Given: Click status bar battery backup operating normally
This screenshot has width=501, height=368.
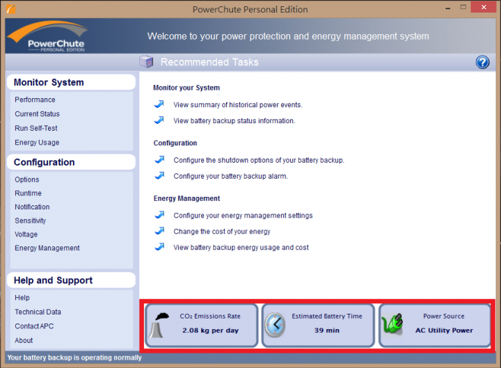Looking at the screenshot, I should click(x=74, y=358).
